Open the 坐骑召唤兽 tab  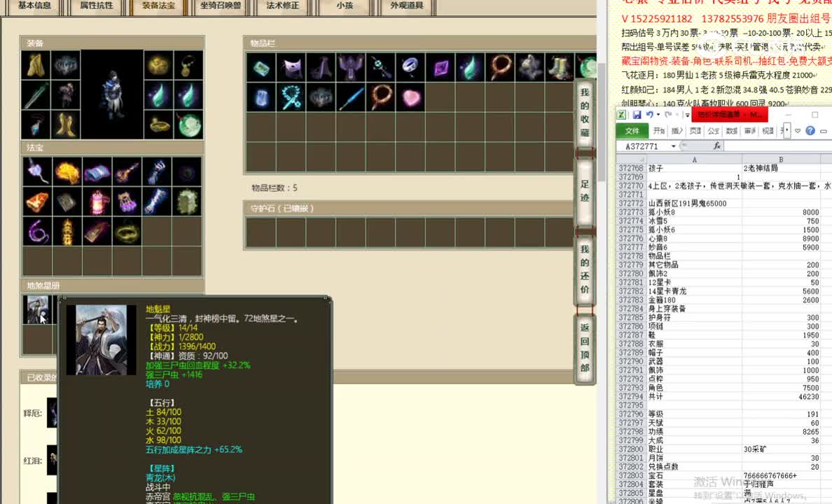pos(221,6)
